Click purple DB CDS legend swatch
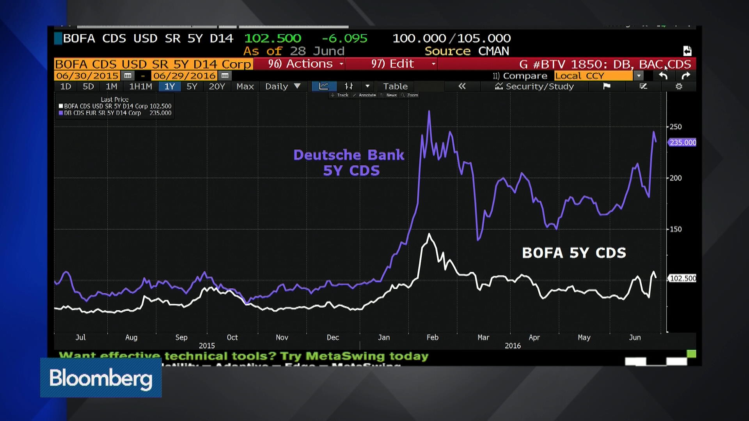 pyautogui.click(x=61, y=113)
